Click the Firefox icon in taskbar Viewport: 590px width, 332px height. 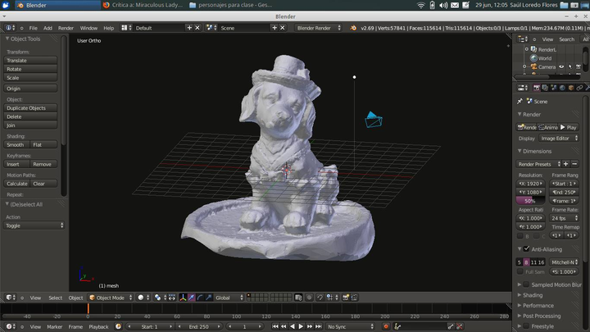106,5
